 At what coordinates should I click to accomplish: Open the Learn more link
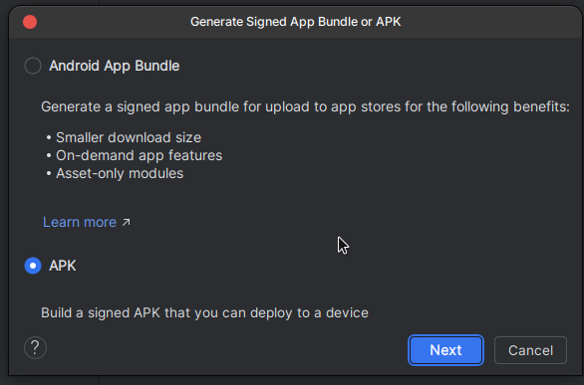80,222
